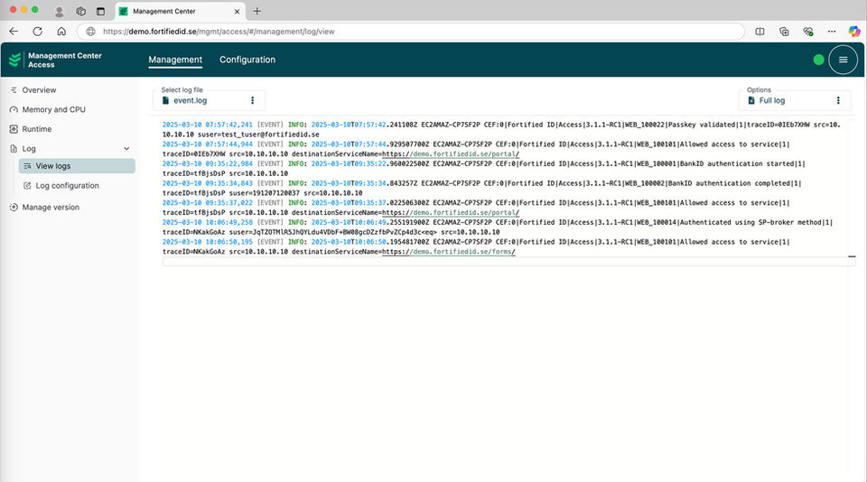Screen dimensions: 867x482
Task: Open browser settings and more menu
Action: pyautogui.click(x=832, y=32)
